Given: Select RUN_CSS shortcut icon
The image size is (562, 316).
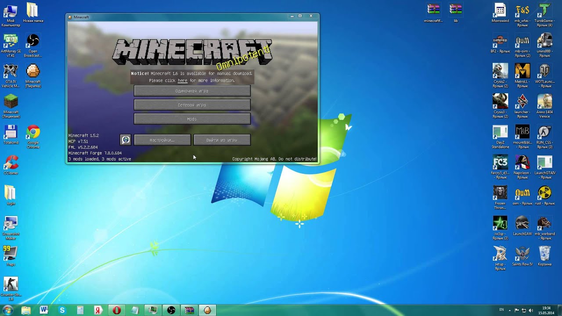Looking at the screenshot, I should click(x=544, y=136).
